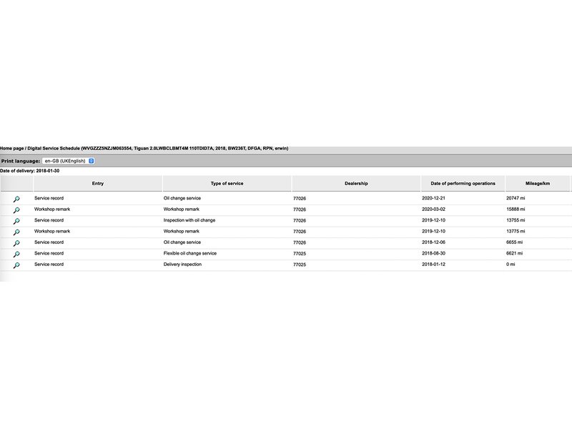Select the Entry column header
This screenshot has width=572, height=429.
pos(98,184)
